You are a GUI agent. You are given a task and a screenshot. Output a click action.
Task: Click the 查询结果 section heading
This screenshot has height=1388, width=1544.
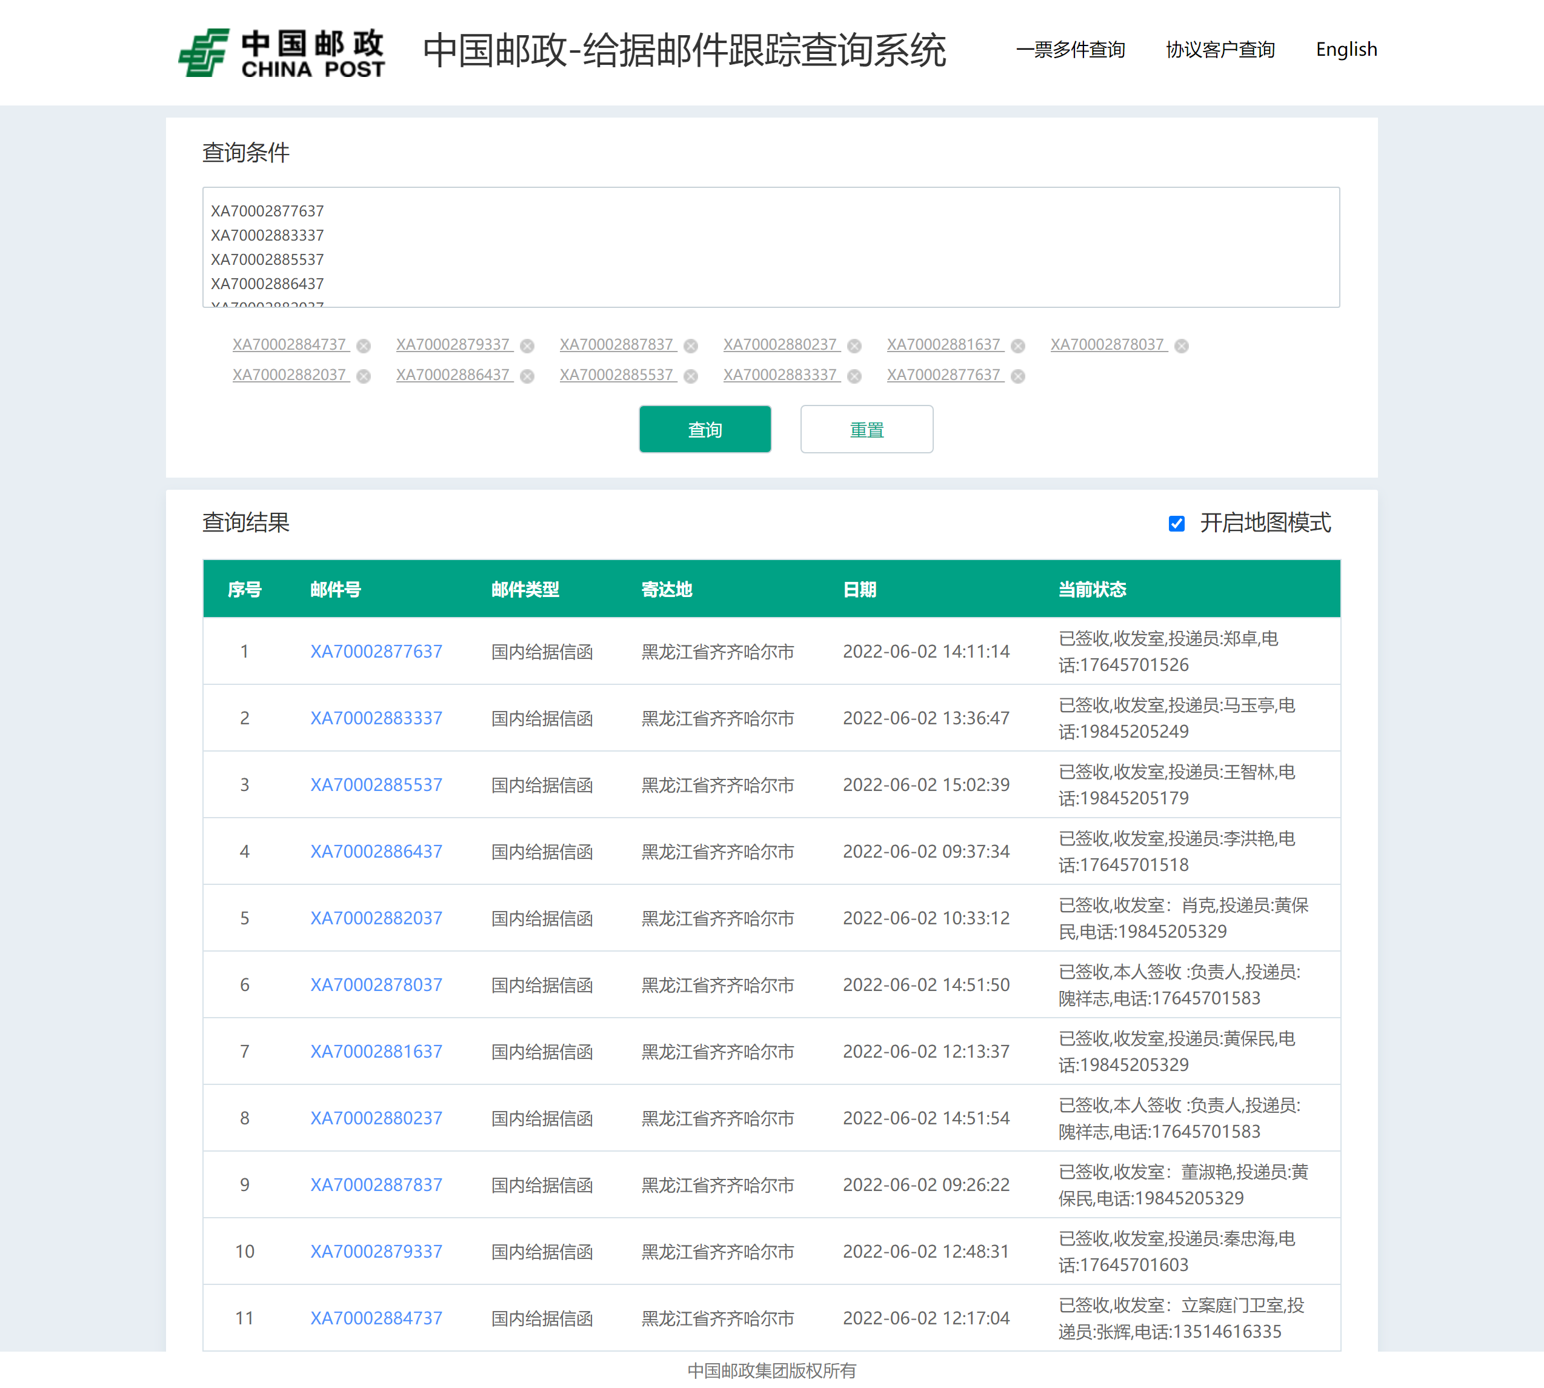pyautogui.click(x=245, y=523)
